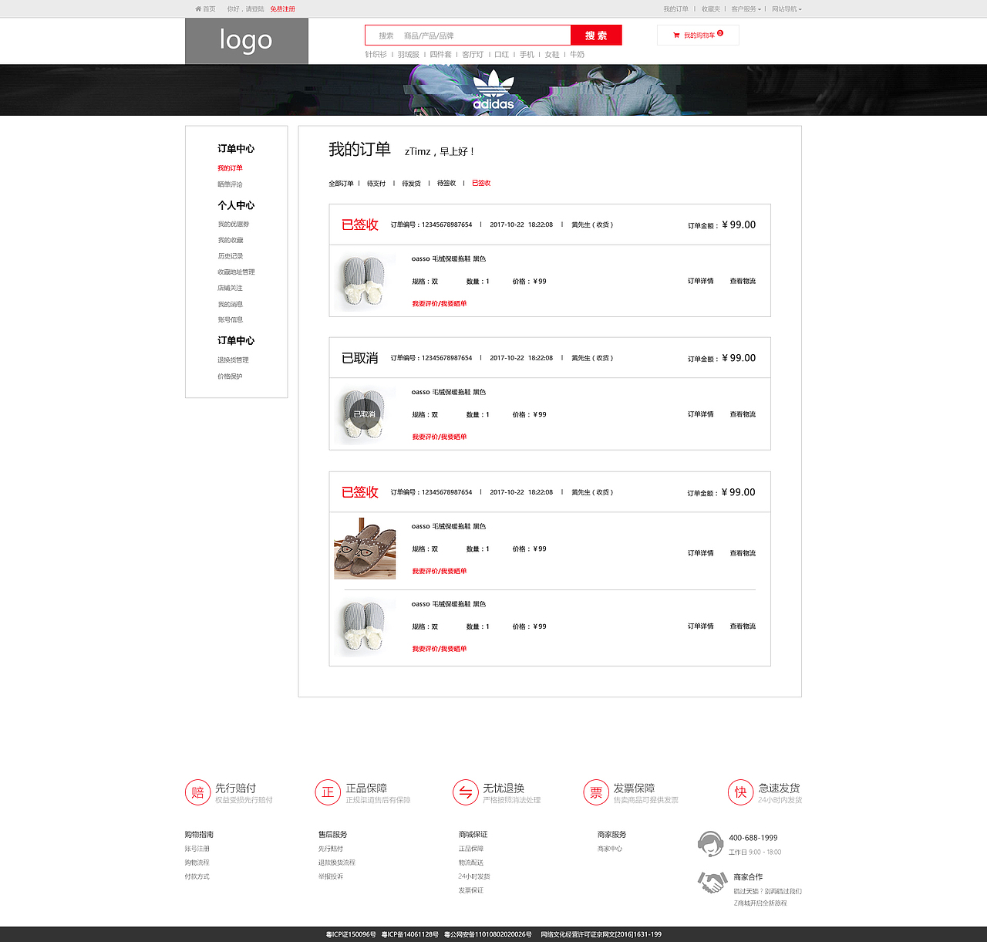The height and width of the screenshot is (942, 987).
Task: Select the 已签收 orders tab
Action: 481,184
